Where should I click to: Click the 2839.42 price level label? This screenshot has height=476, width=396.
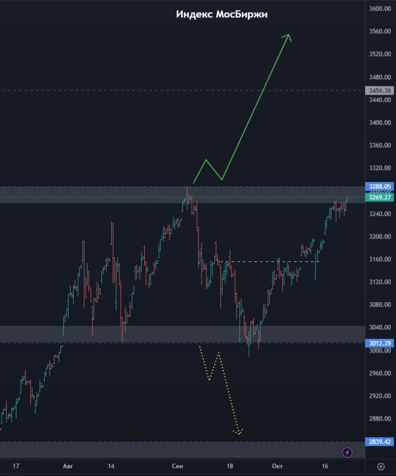click(x=380, y=441)
